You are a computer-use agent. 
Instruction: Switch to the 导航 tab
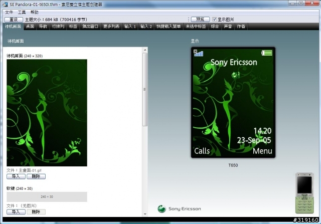[43, 27]
